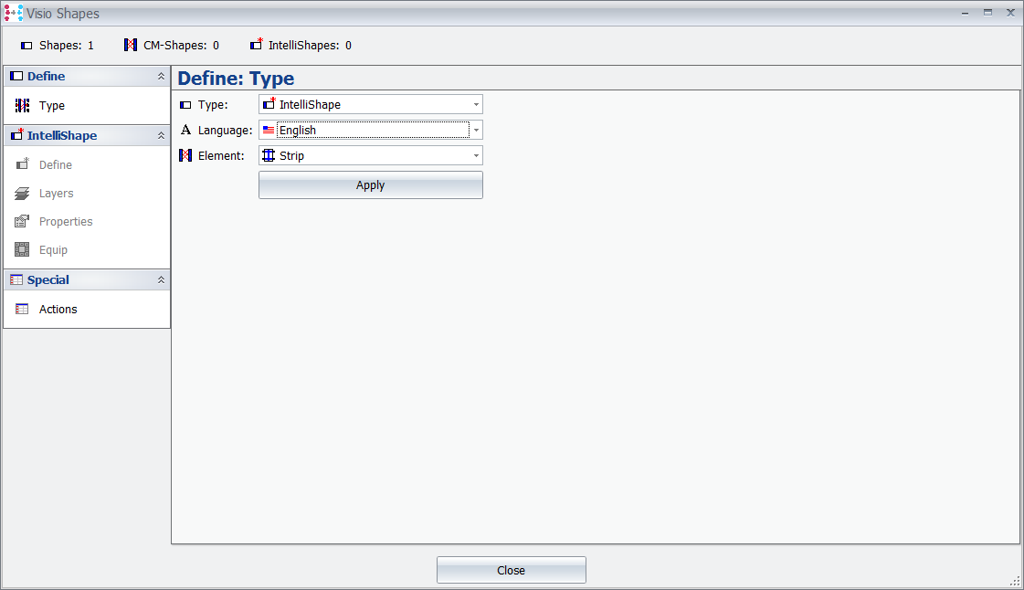1024x590 pixels.
Task: Click the Special section header text
Action: pyautogui.click(x=48, y=279)
